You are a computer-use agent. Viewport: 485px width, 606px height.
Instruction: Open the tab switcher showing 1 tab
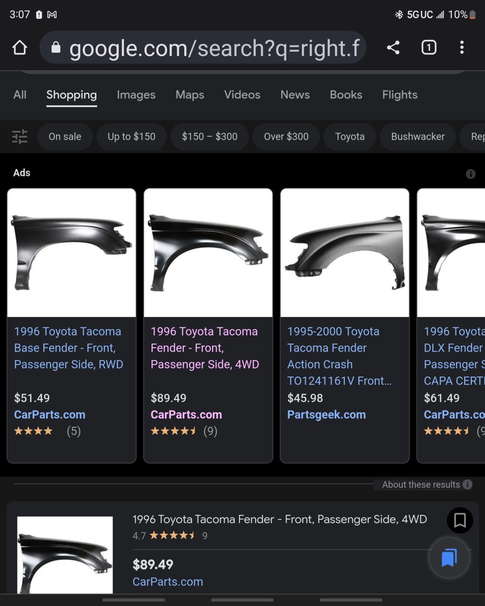click(x=429, y=47)
